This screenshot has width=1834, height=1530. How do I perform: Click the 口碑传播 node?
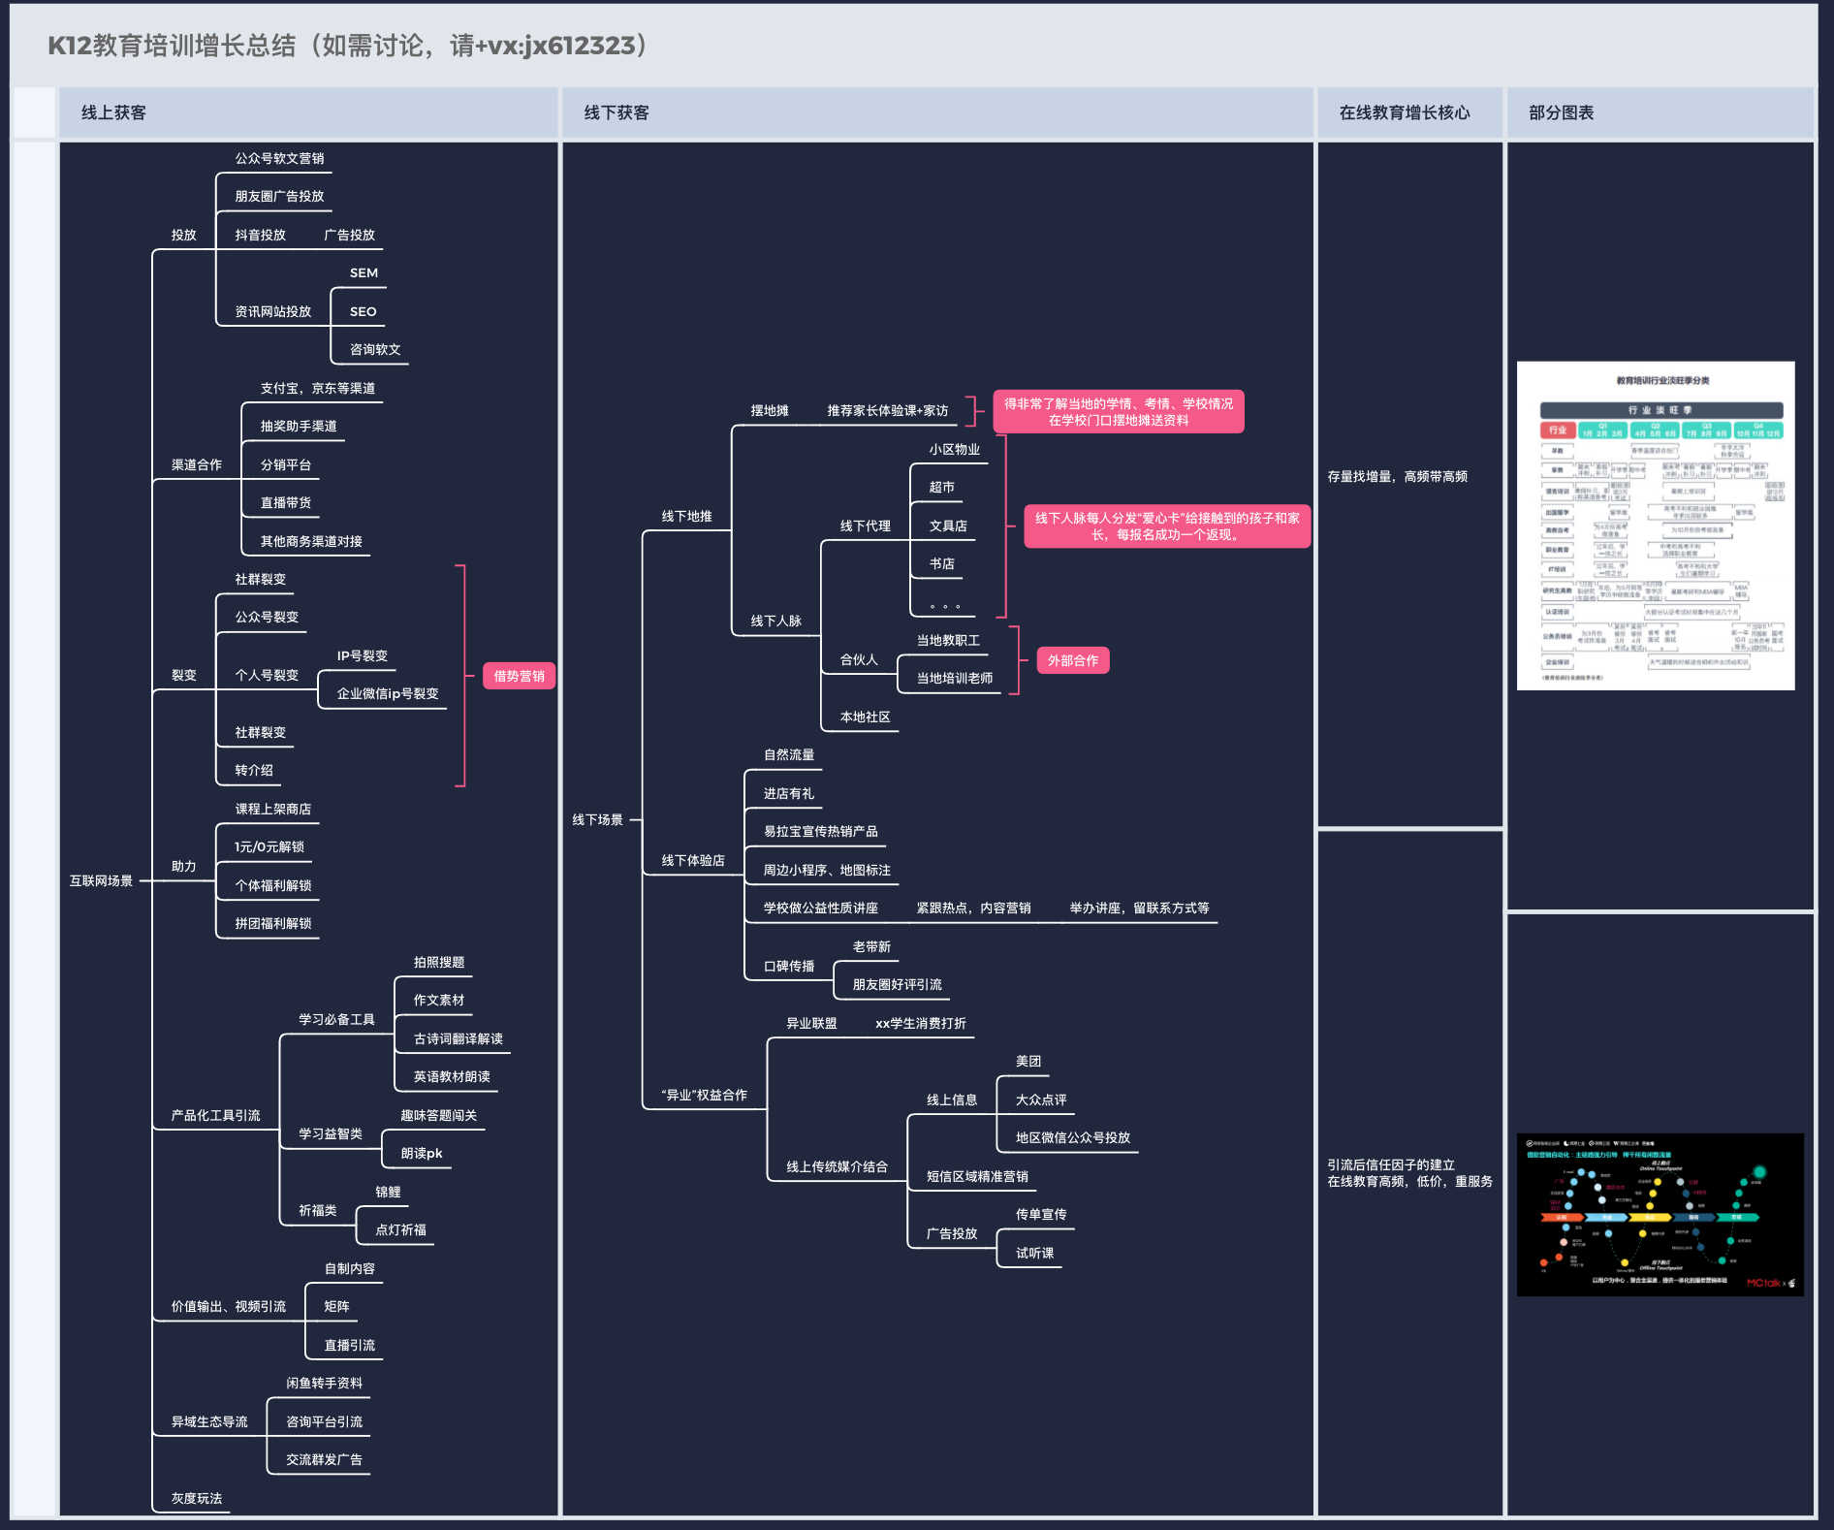point(789,966)
